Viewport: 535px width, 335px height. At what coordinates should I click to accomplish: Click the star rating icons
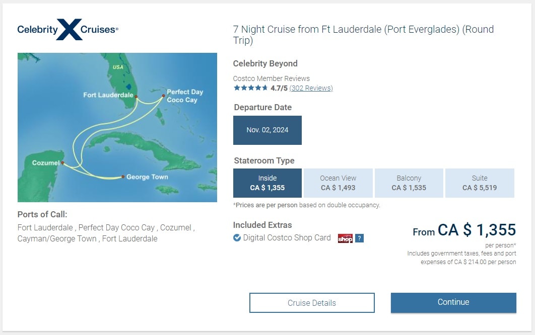250,88
